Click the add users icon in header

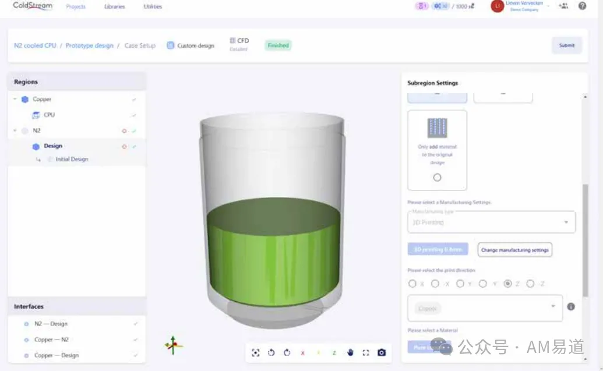563,6
